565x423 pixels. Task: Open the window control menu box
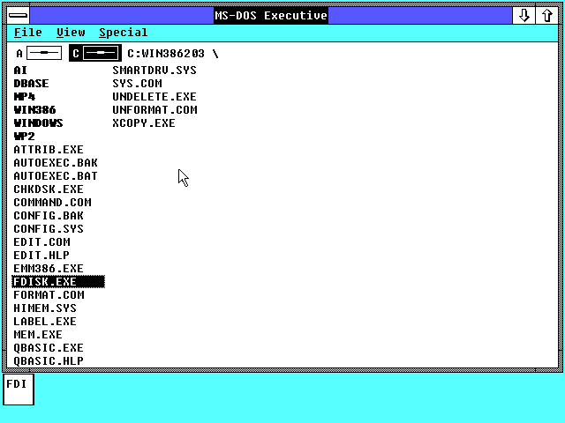19,16
